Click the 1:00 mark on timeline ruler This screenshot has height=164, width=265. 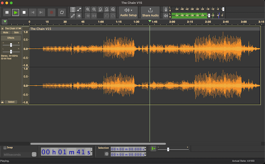pyautogui.click(x=101, y=22)
